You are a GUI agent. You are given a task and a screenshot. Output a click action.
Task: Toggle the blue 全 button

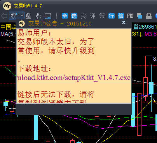click(65, 16)
